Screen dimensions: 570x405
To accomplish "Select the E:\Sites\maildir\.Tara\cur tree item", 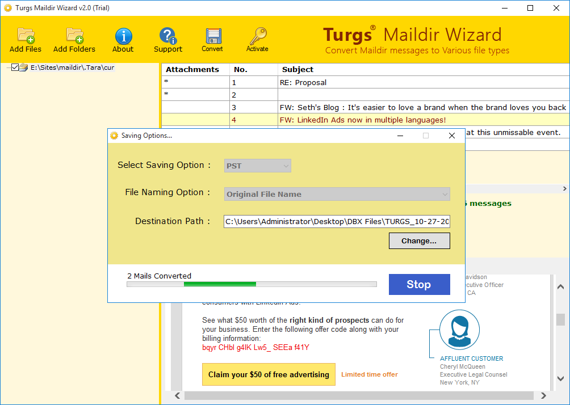I will click(72, 67).
